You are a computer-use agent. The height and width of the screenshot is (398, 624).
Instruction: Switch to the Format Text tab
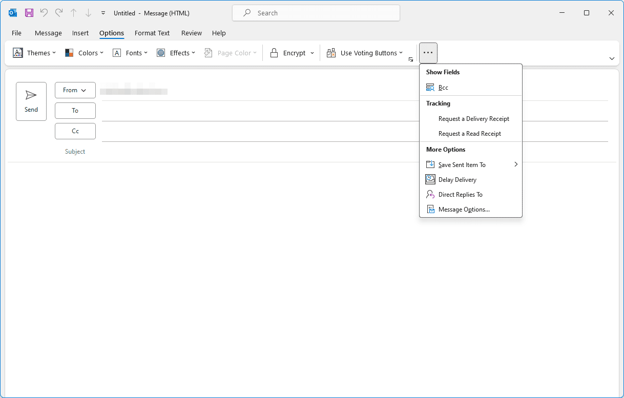pyautogui.click(x=152, y=33)
